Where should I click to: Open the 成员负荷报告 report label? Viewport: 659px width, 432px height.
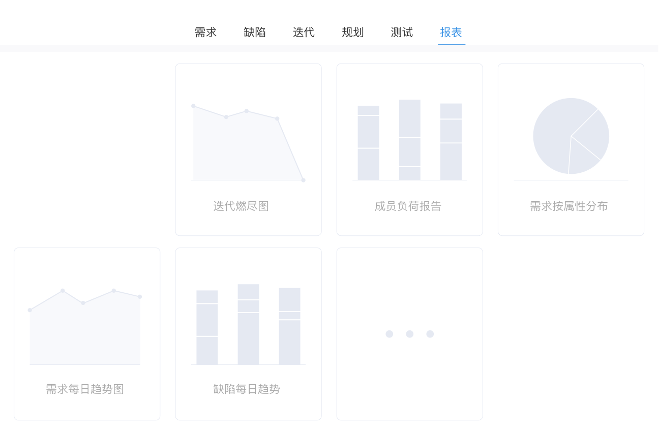click(408, 206)
